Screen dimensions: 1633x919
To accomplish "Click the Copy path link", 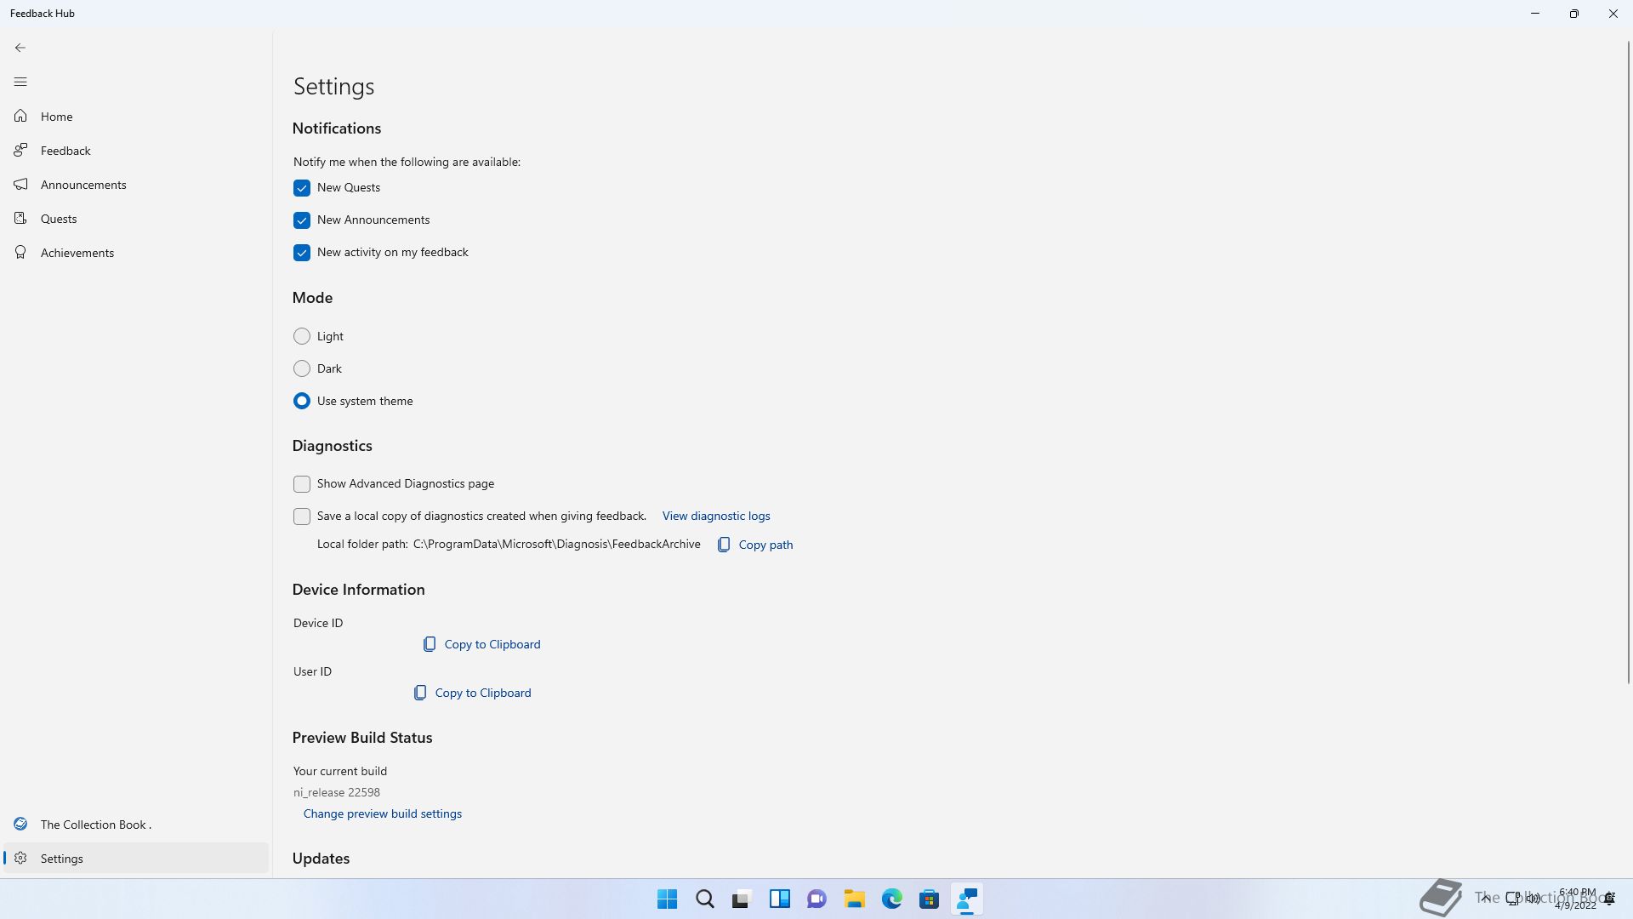I will coord(765,545).
